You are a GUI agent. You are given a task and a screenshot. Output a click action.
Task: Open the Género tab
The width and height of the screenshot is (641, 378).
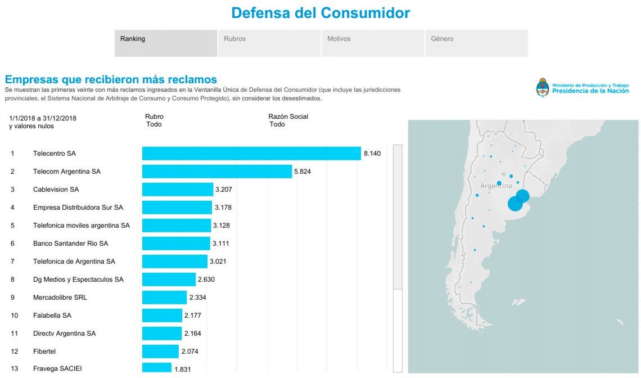[477, 43]
